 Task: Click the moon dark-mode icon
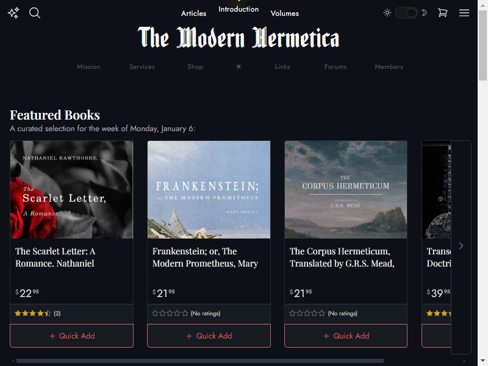(424, 13)
